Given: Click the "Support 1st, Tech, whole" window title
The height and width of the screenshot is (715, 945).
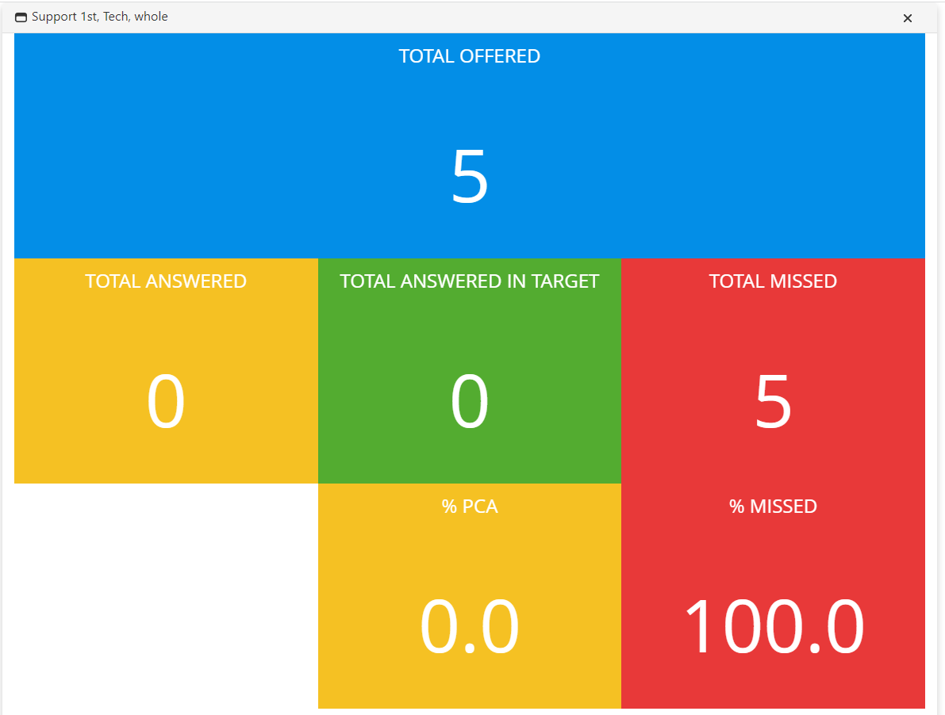Looking at the screenshot, I should 100,17.
